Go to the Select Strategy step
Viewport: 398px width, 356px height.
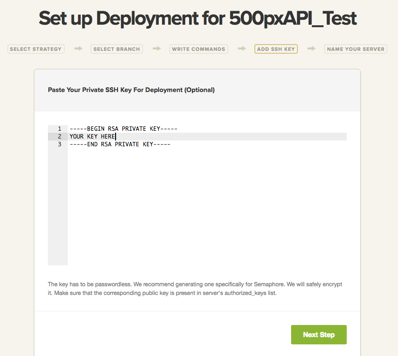(x=36, y=49)
